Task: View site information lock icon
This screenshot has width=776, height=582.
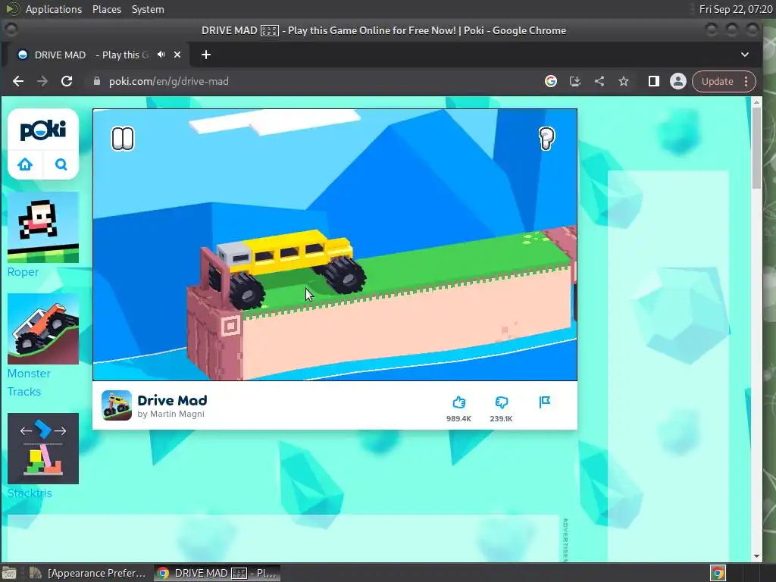Action: [x=97, y=81]
